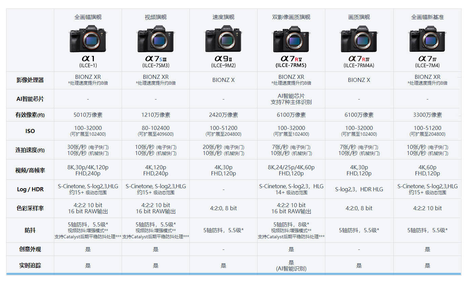Click the α7 IV camera product image
The image size is (469, 284).
pos(427,38)
